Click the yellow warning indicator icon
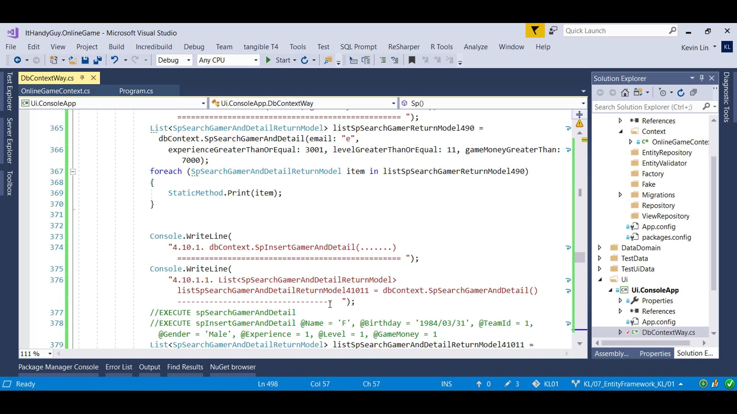The height and width of the screenshot is (414, 737). pyautogui.click(x=580, y=124)
